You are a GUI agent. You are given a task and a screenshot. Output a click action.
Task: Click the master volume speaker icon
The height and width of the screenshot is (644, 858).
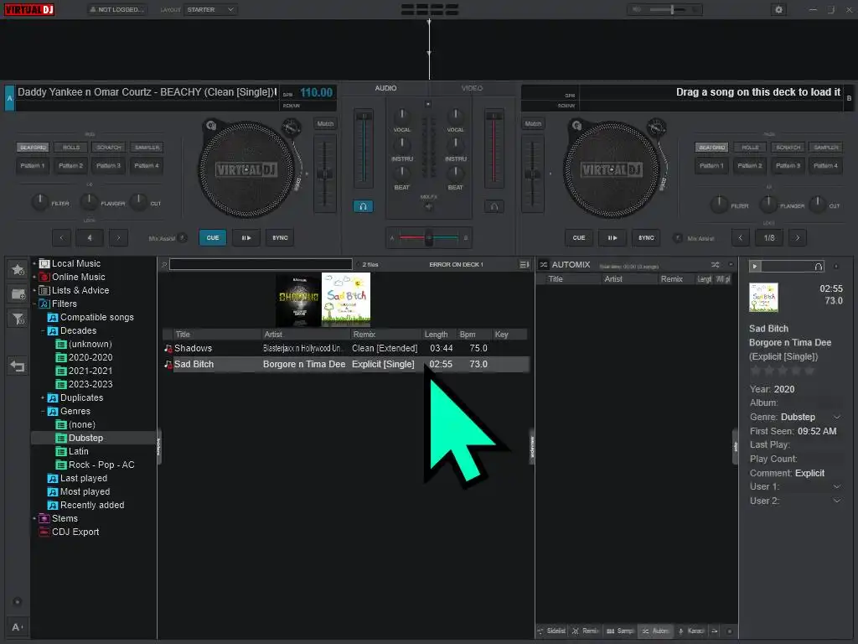pos(636,9)
